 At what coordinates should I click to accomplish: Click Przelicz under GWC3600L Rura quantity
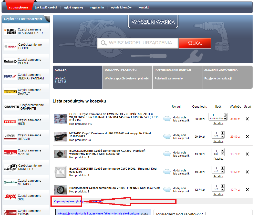pos(218,176)
